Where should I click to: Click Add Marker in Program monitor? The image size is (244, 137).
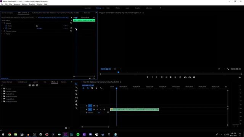[x=148, y=77]
